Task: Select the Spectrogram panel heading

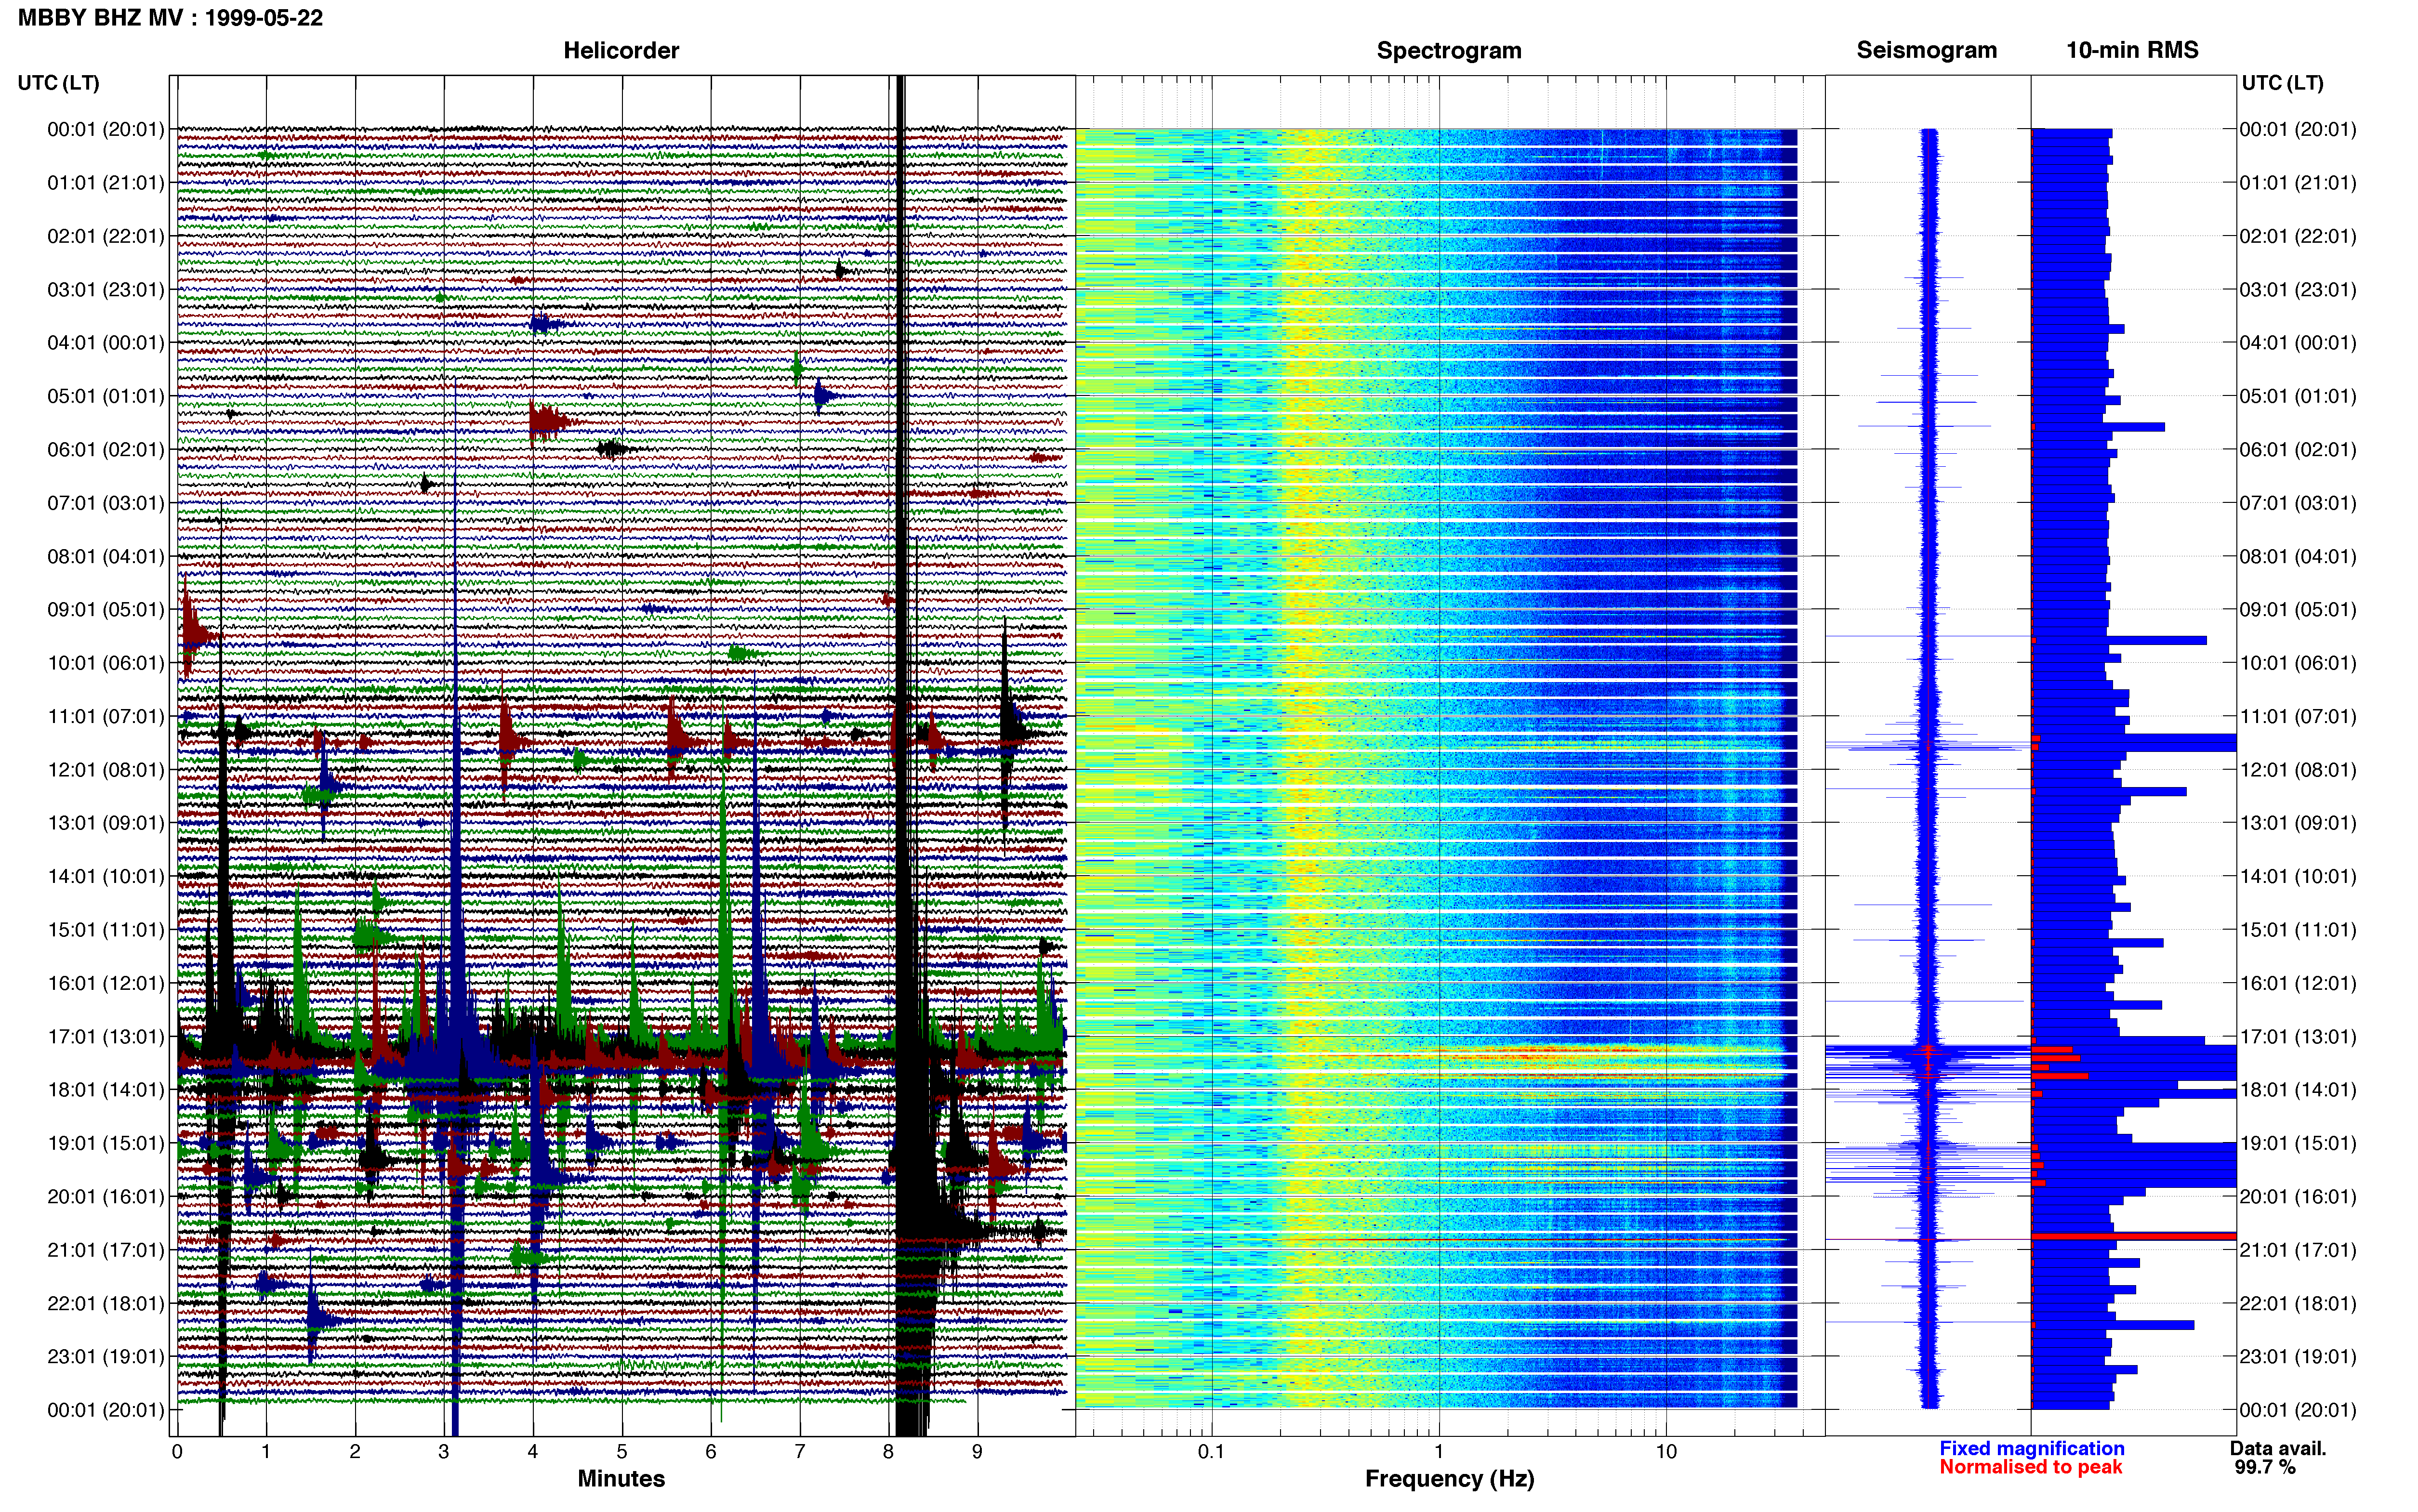Action: tap(1449, 51)
